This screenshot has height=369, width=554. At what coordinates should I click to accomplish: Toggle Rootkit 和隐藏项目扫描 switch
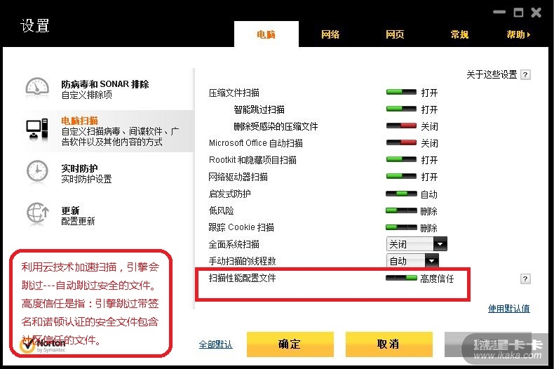coord(401,160)
